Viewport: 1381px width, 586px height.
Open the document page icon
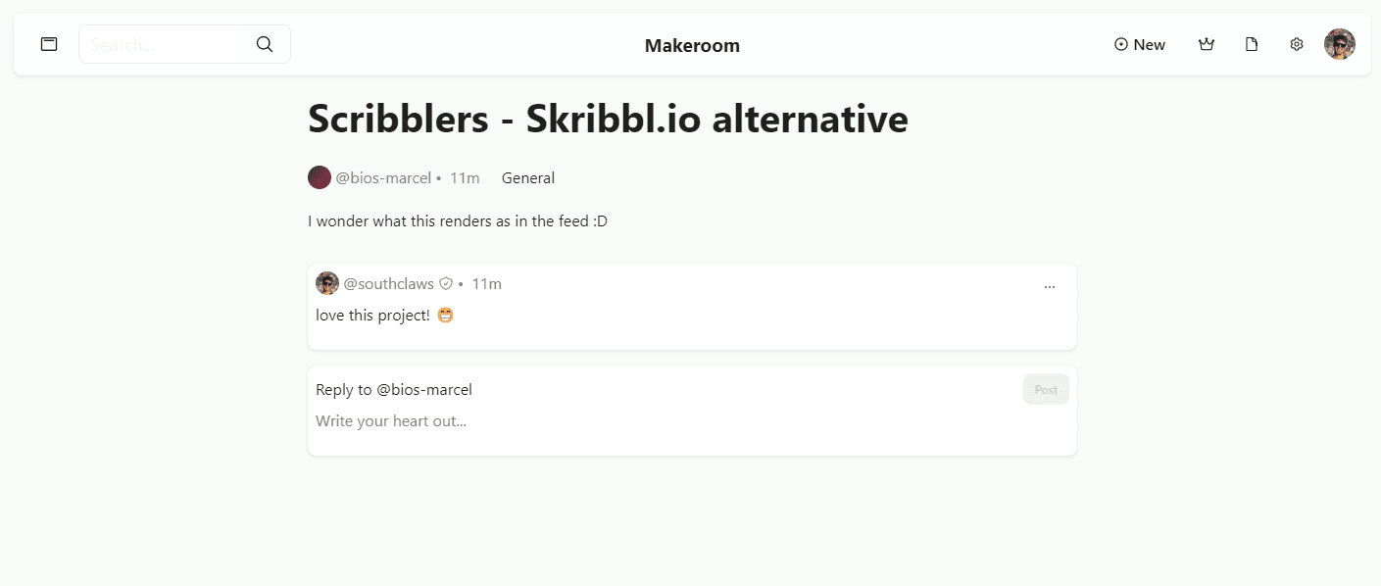(1252, 44)
